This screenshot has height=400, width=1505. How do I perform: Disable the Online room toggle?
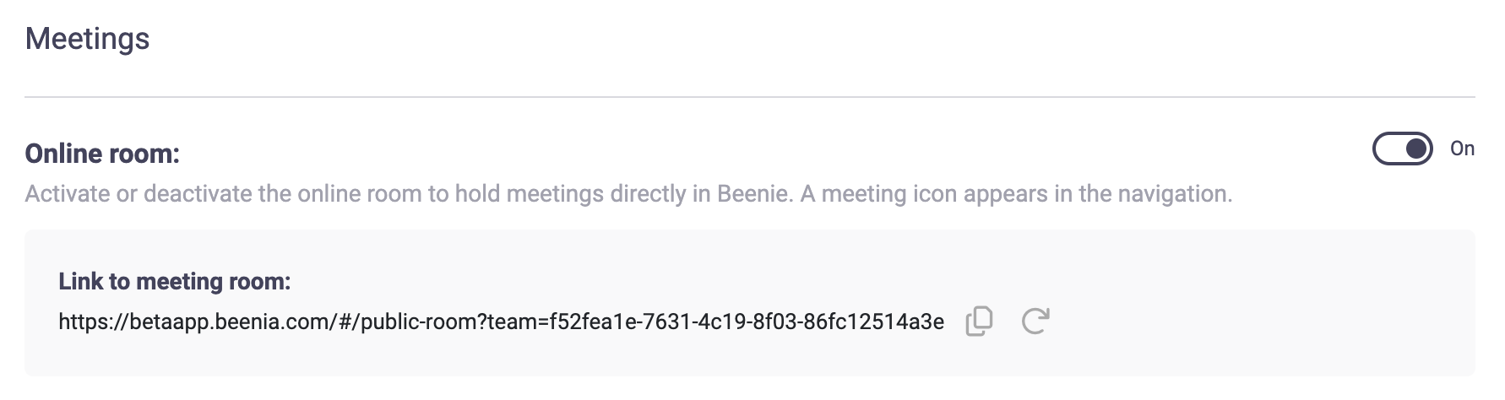click(x=1402, y=149)
